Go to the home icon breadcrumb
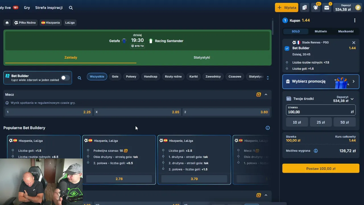This screenshot has height=205, width=364. [7, 22]
